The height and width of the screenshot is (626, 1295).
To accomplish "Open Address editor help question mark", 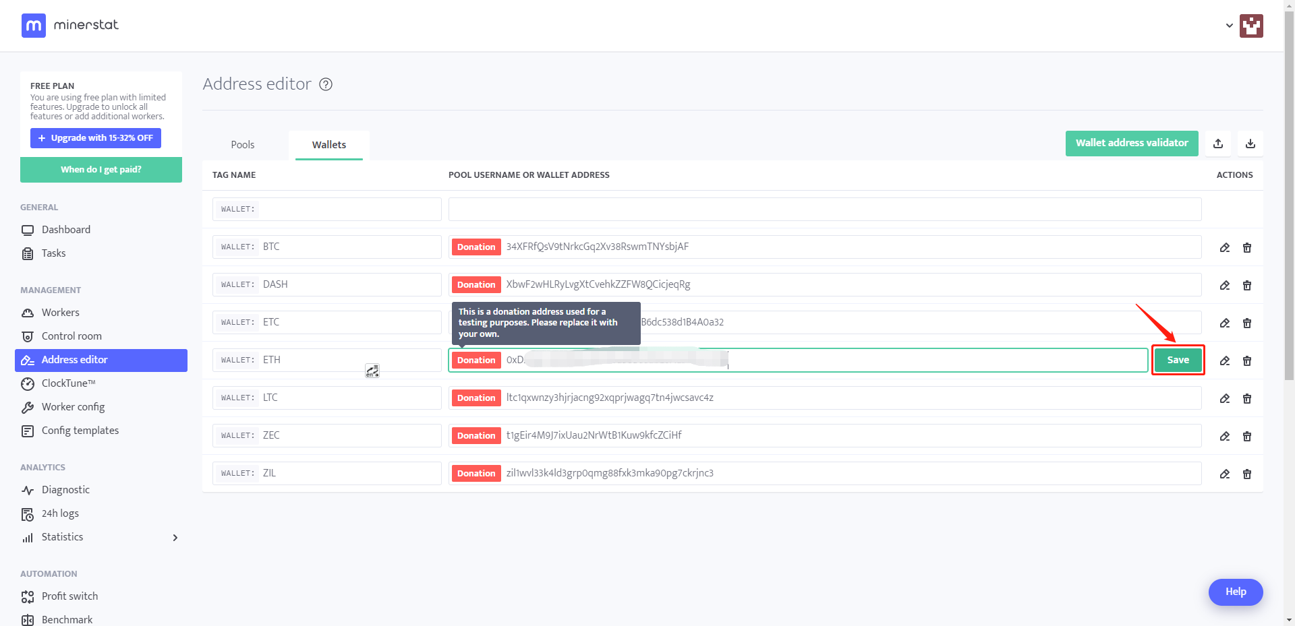I will click(x=326, y=84).
